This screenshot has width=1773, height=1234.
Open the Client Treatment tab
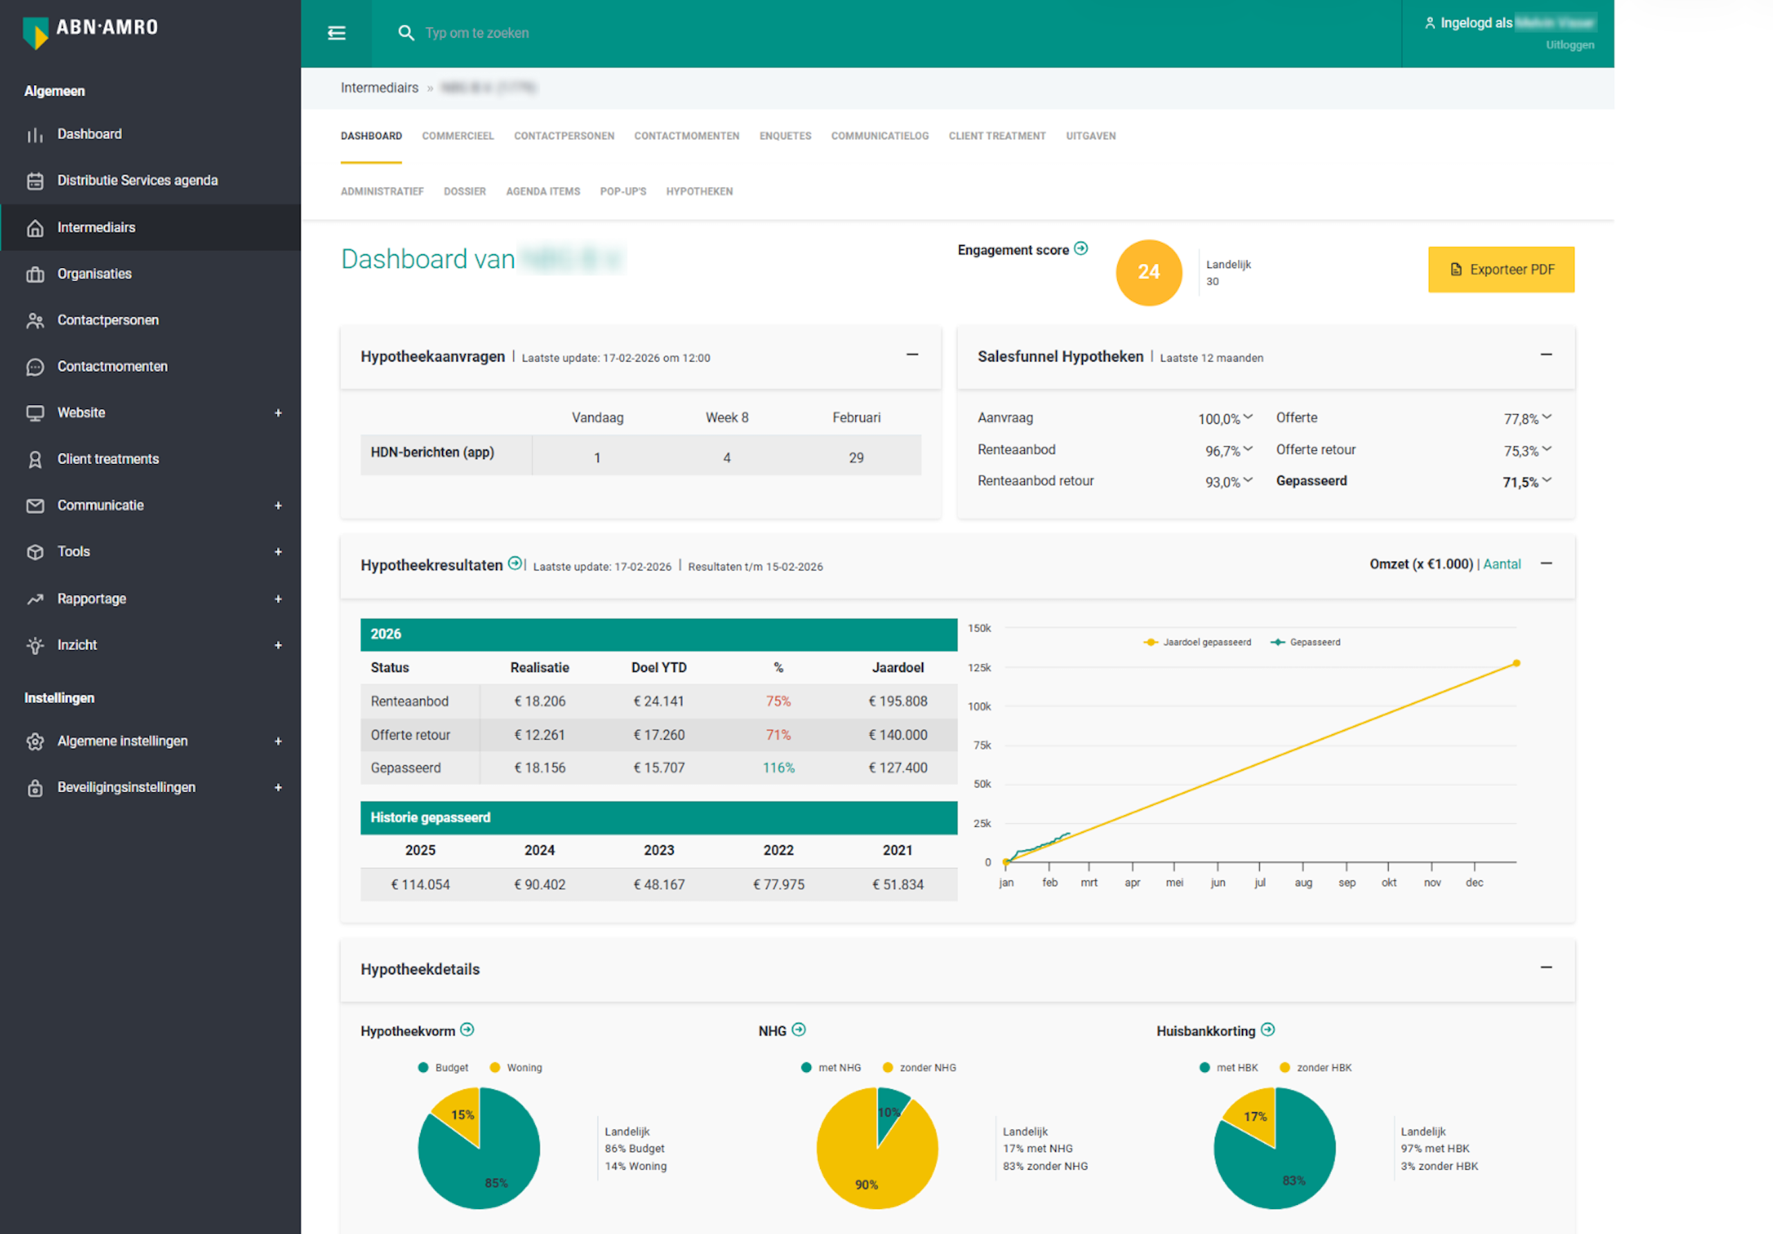coord(997,136)
